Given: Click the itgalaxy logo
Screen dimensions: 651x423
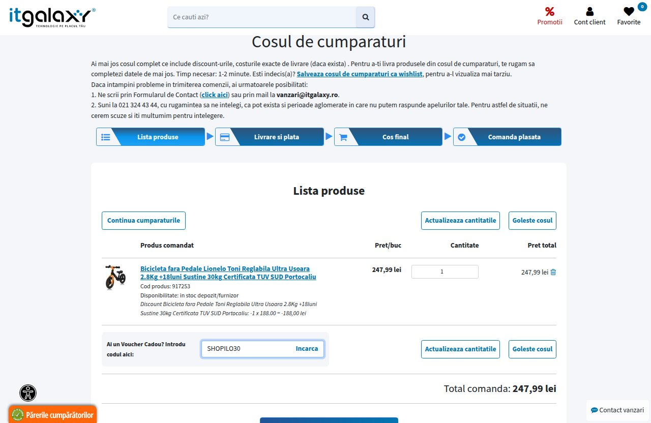Looking at the screenshot, I should [x=52, y=18].
